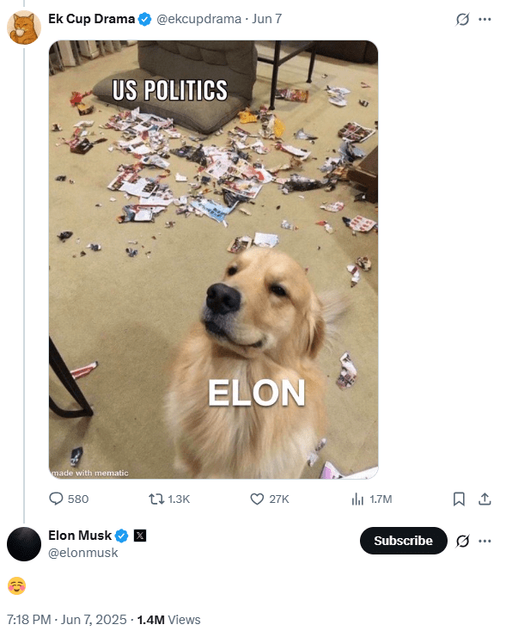Subscribe to Elon Musk
Viewport: 506px width, 637px height.
point(403,541)
